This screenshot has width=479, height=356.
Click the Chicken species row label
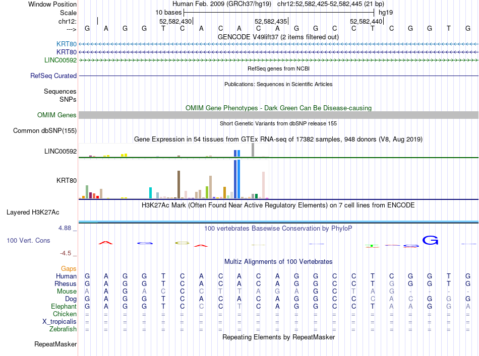pos(65,314)
